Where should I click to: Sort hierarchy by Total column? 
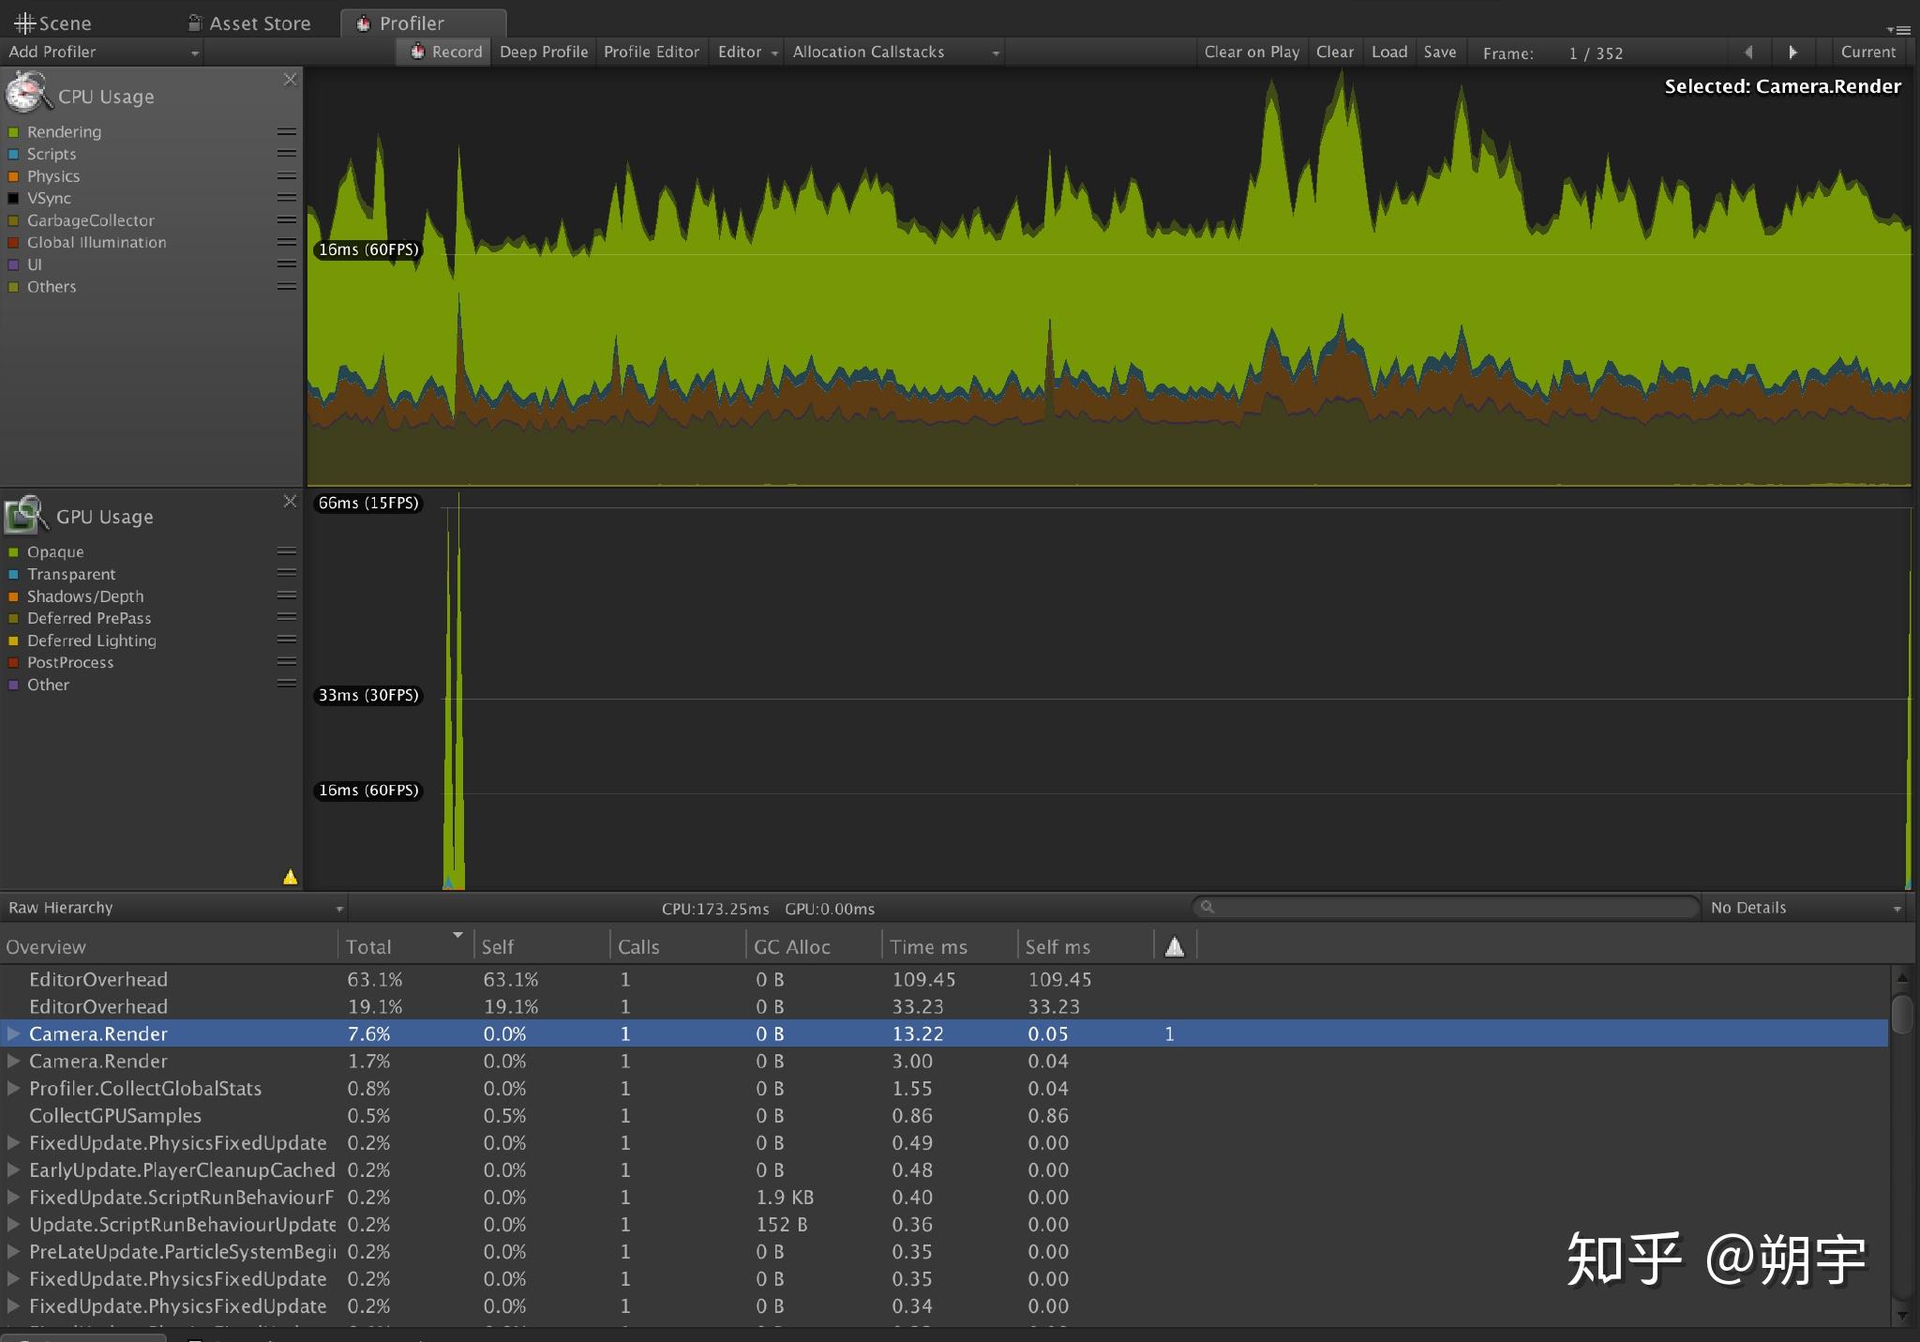tap(405, 946)
